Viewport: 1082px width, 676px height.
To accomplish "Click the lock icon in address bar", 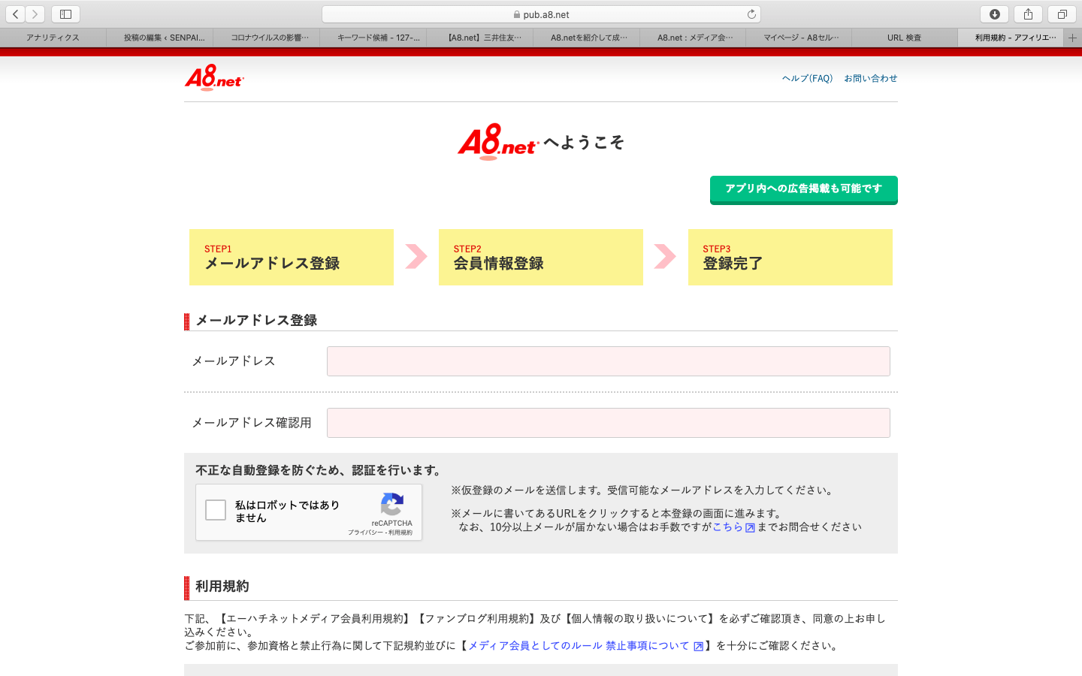I will tap(517, 14).
